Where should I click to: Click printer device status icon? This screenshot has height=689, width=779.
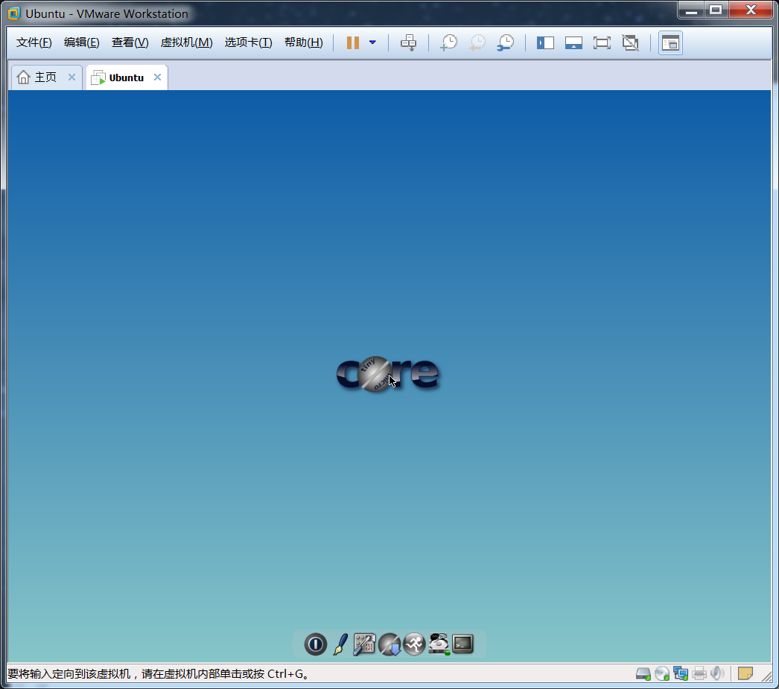(699, 673)
